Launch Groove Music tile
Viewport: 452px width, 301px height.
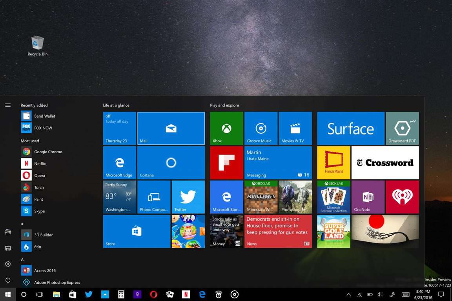pos(261,128)
